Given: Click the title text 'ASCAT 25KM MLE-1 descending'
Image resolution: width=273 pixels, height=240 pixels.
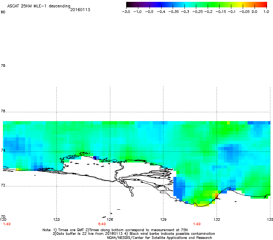Looking at the screenshot, I should click(39, 6).
